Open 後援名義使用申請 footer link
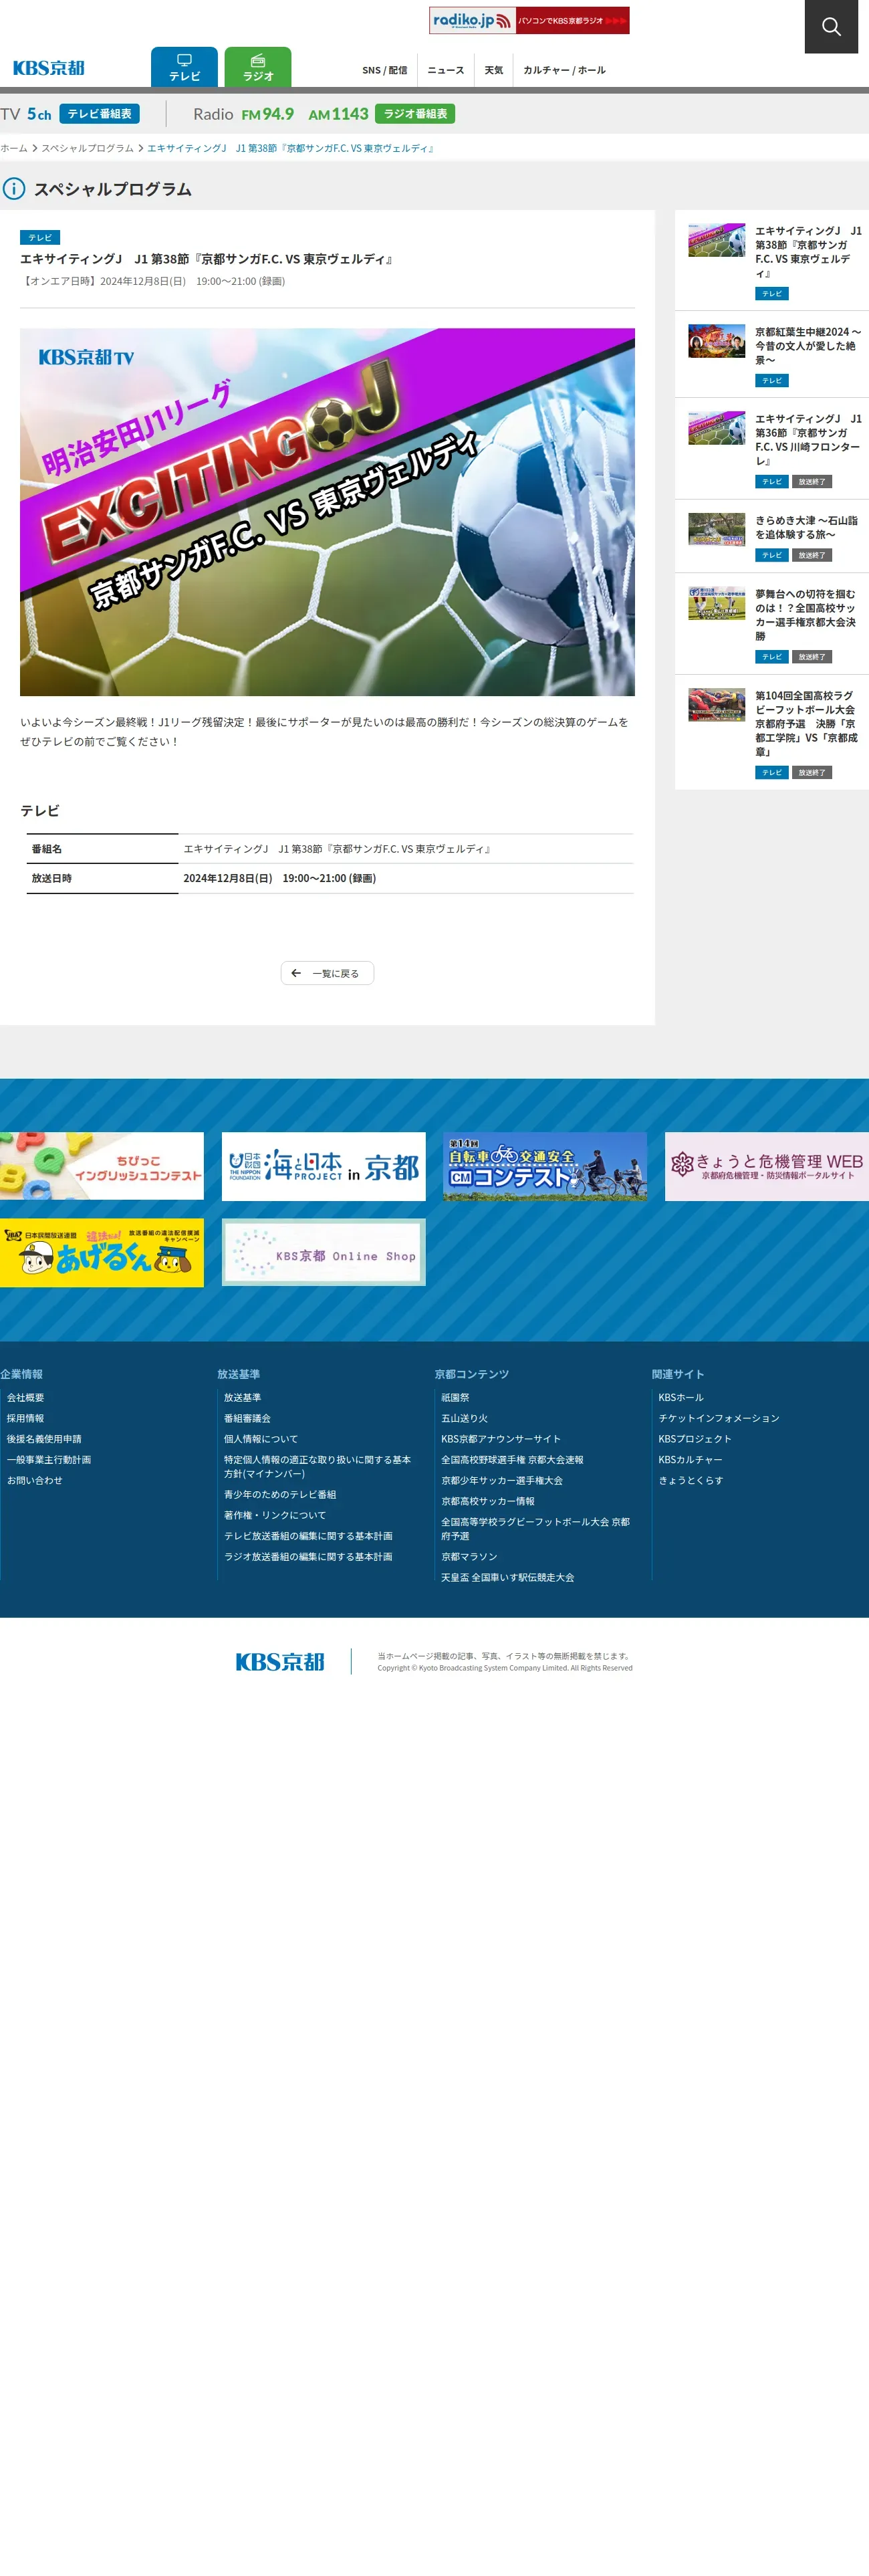This screenshot has width=869, height=2576. pyautogui.click(x=44, y=1439)
